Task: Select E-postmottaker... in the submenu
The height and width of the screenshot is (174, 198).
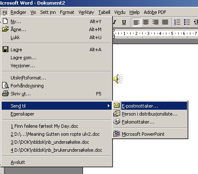Action: pos(150,106)
